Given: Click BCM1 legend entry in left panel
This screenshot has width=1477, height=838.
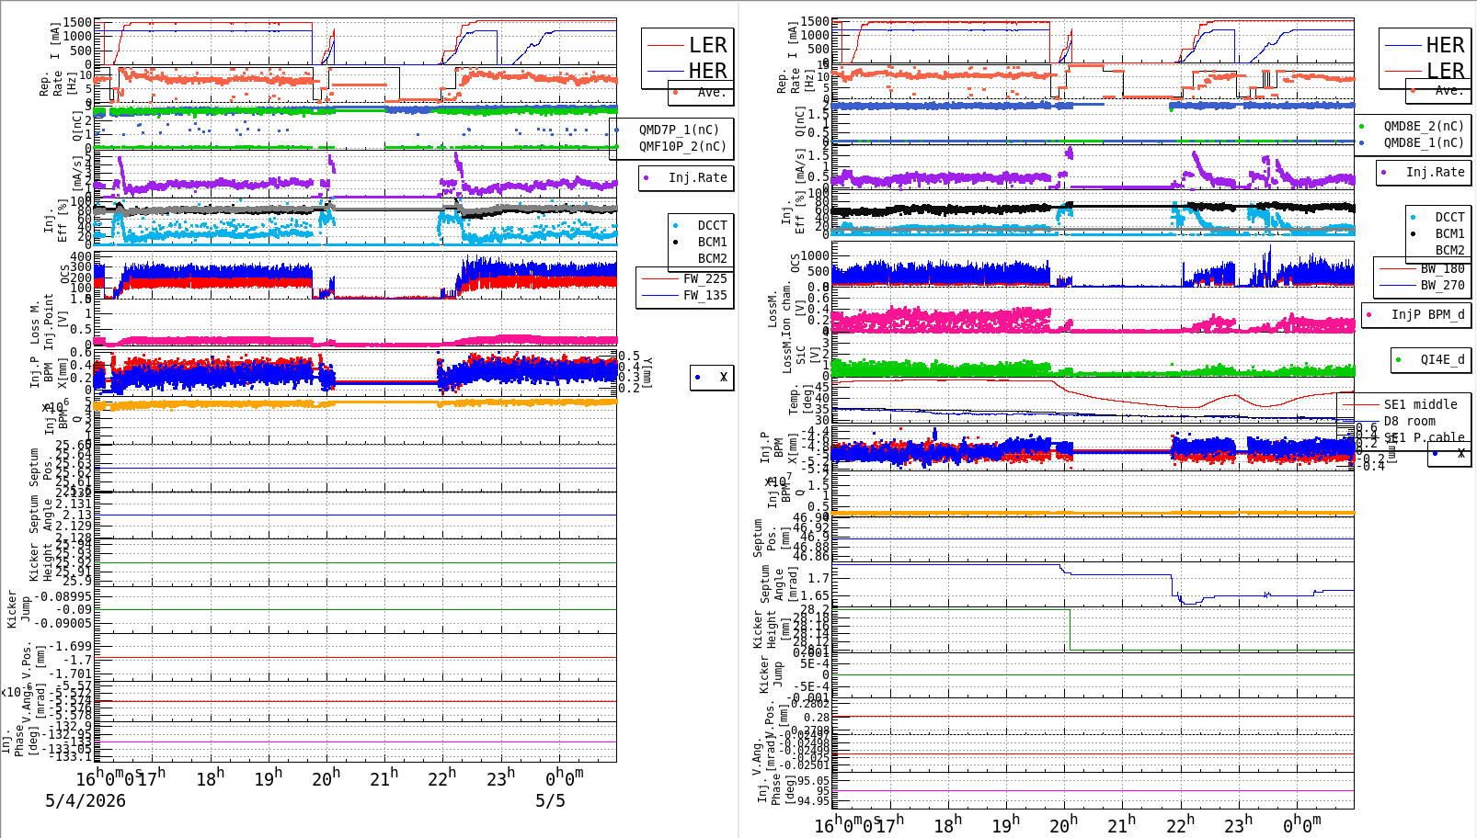Looking at the screenshot, I should point(712,242).
